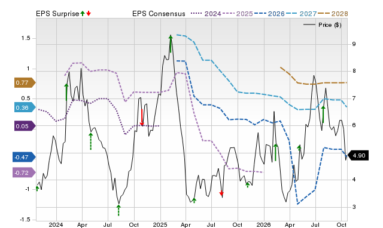Click the solid green arrow near February 2026
The height and width of the screenshot is (228, 383).
click(275, 152)
